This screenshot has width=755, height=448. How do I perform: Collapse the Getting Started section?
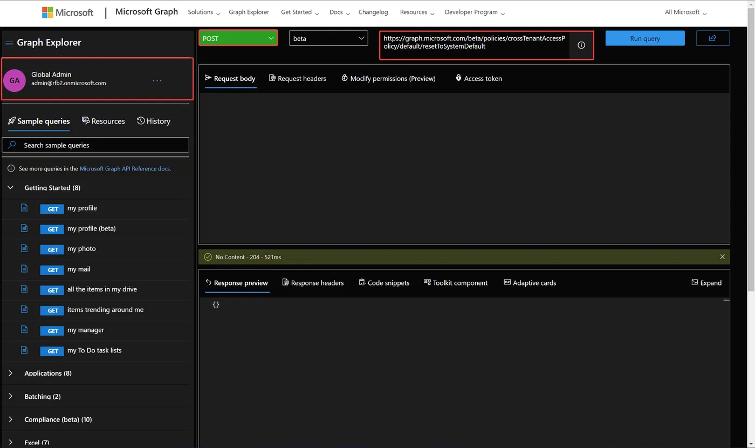(11, 188)
